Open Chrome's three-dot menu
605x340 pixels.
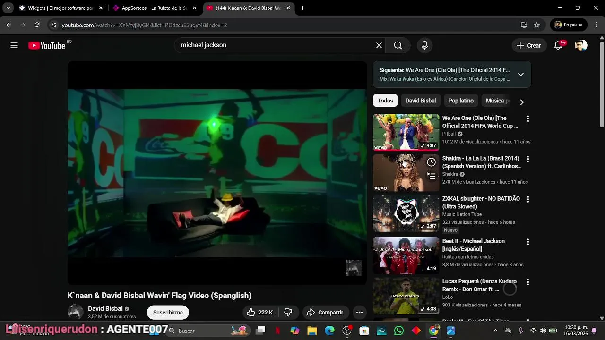(x=596, y=25)
